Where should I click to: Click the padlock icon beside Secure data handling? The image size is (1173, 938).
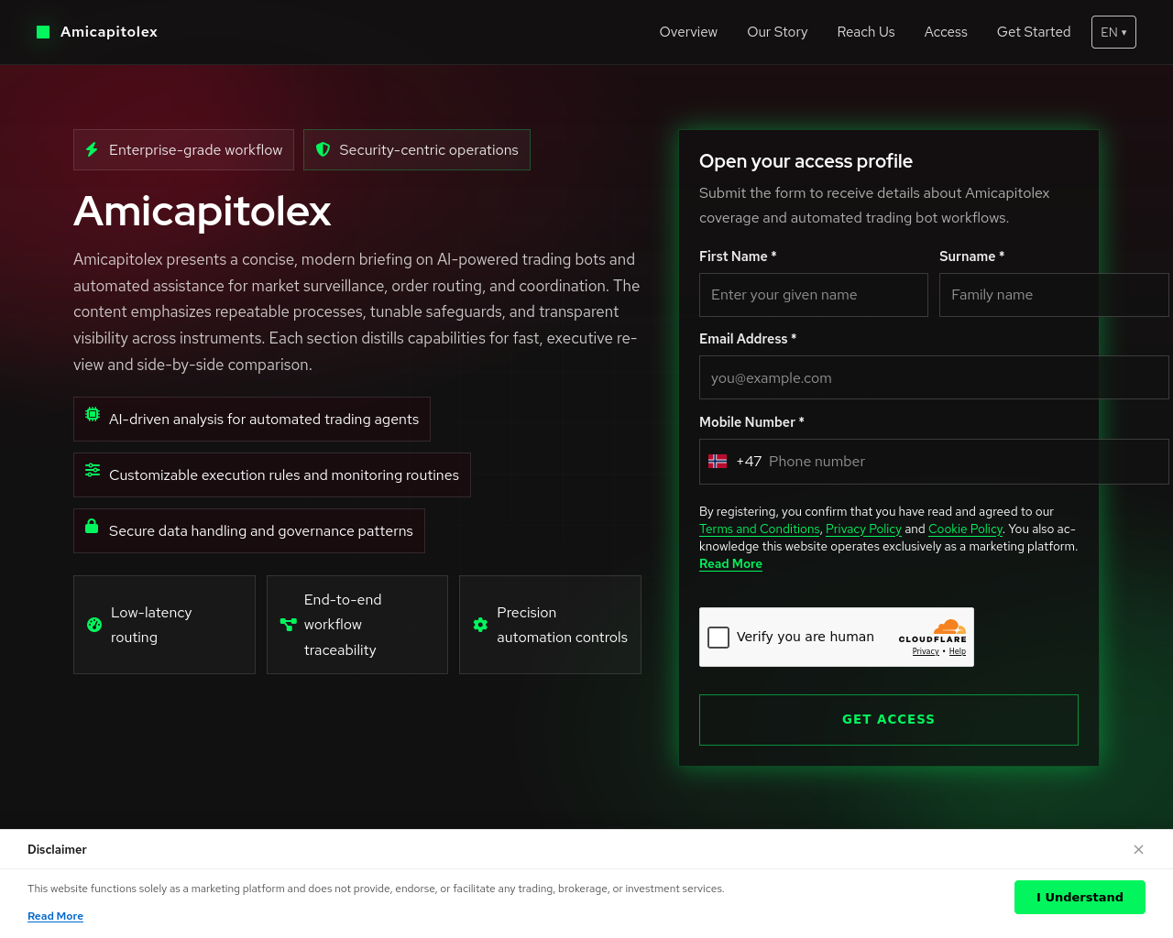[x=92, y=526]
